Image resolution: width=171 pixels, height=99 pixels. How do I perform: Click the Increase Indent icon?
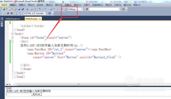tap(12, 13)
